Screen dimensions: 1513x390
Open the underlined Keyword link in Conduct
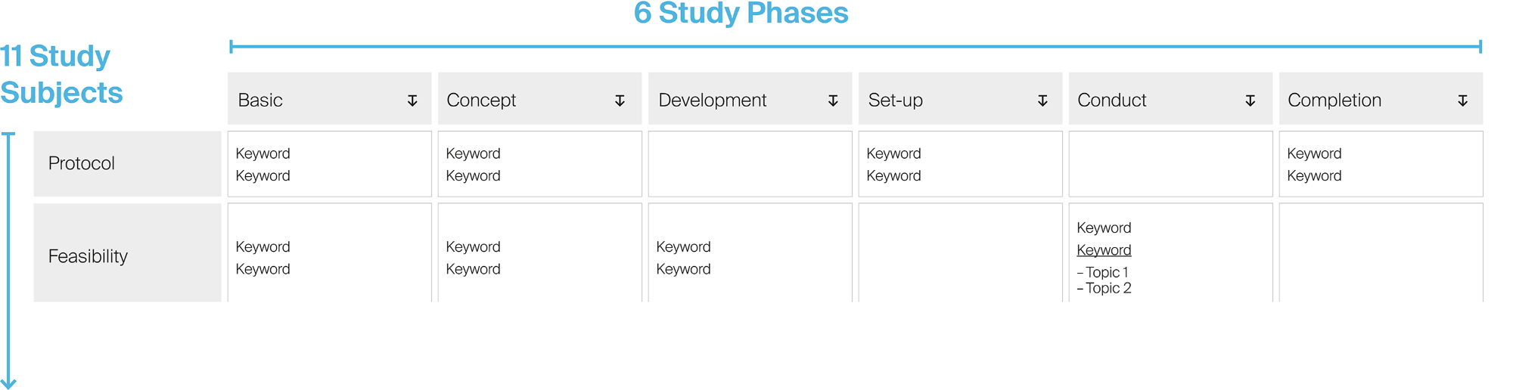point(1104,250)
